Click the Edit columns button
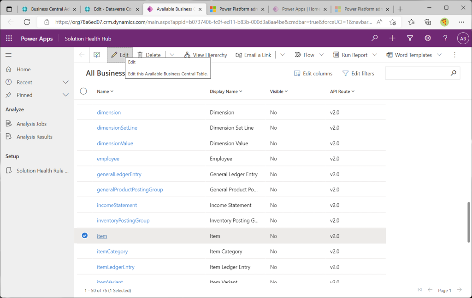This screenshot has width=472, height=298. point(313,74)
